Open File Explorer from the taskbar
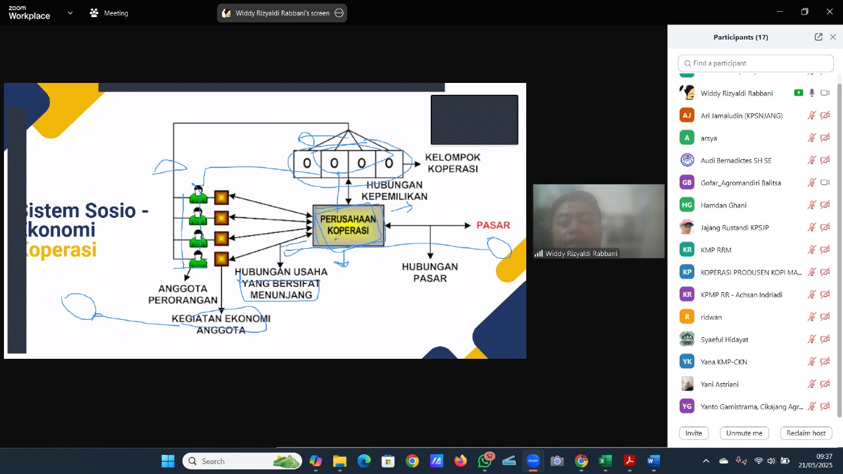This screenshot has height=474, width=843. [339, 461]
